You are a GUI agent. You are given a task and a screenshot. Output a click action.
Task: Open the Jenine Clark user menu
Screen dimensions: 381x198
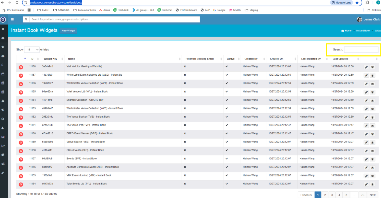pyautogui.click(x=369, y=19)
